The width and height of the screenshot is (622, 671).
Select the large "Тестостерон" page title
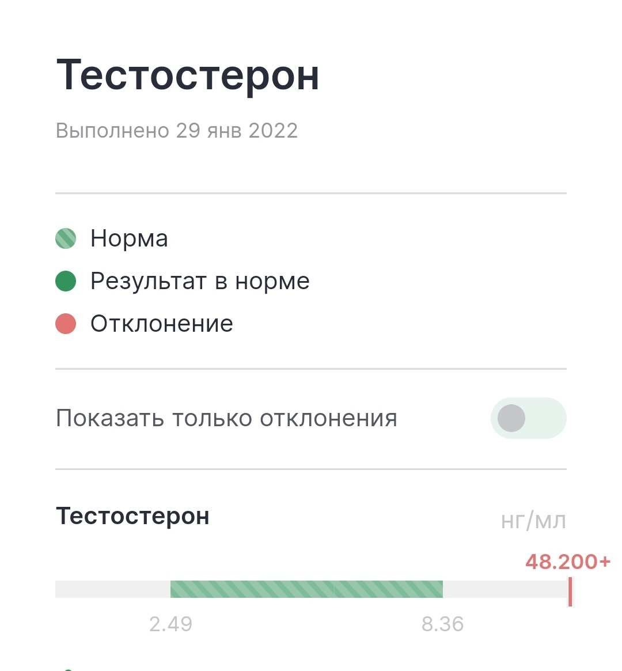[188, 75]
